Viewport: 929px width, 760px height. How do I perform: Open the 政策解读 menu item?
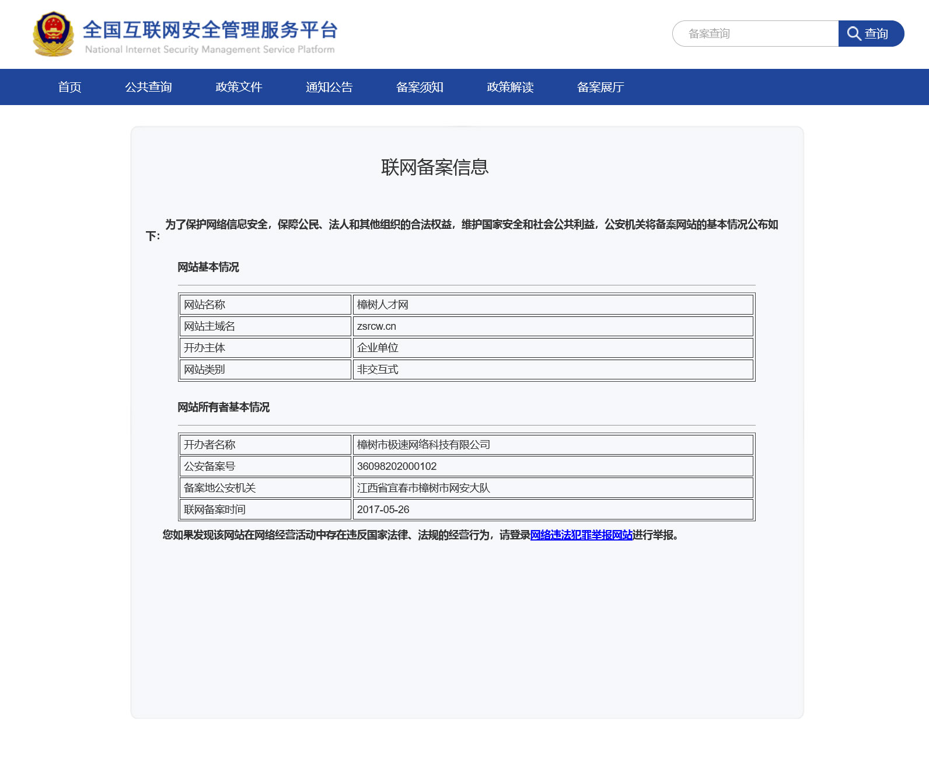(x=510, y=87)
